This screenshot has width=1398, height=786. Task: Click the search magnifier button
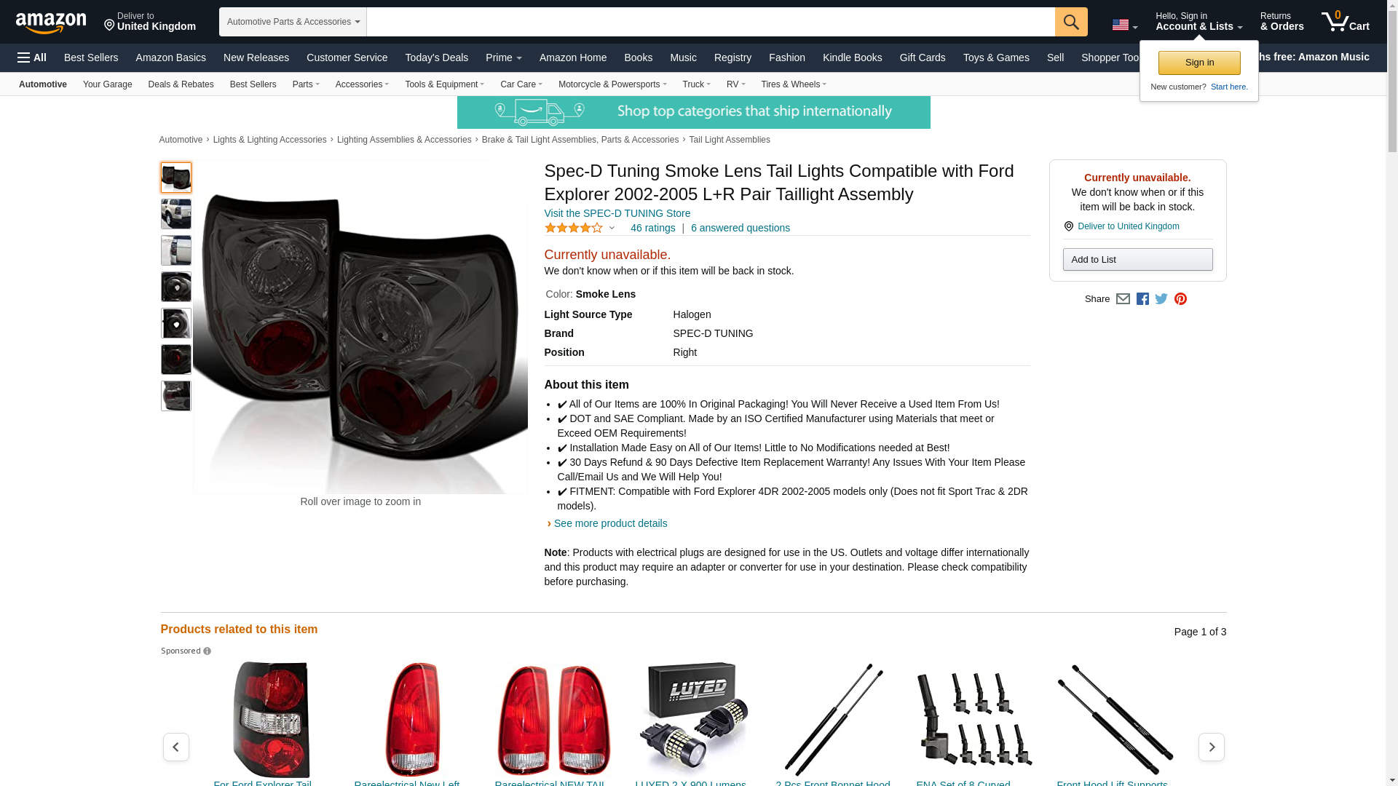click(x=1071, y=22)
